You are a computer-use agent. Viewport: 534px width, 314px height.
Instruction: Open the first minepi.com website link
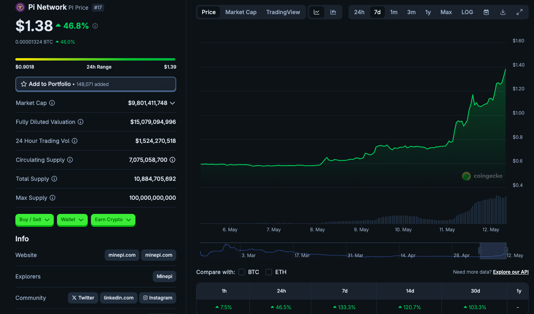122,255
